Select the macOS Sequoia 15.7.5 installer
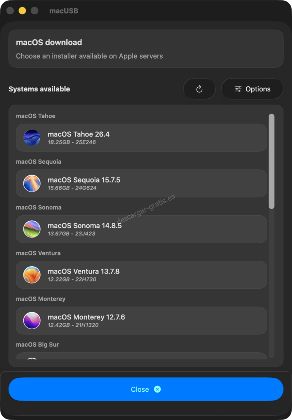This screenshot has width=292, height=420. 141,183
